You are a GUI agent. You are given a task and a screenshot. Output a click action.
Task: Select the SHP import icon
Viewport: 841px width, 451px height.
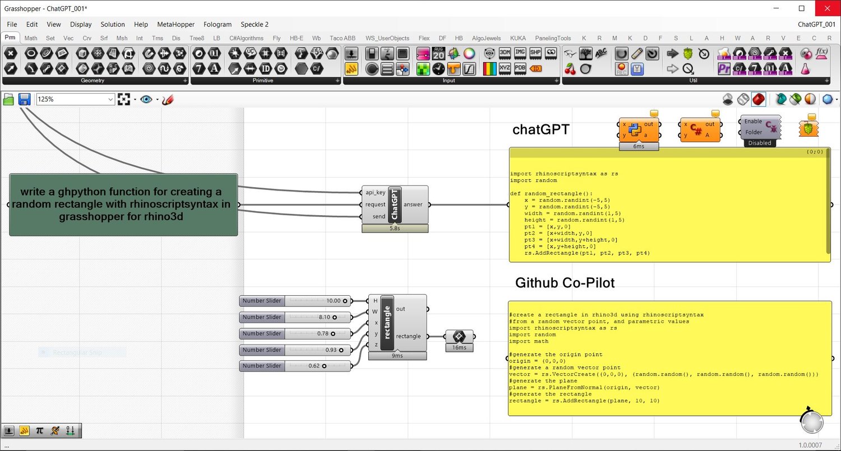pos(535,53)
